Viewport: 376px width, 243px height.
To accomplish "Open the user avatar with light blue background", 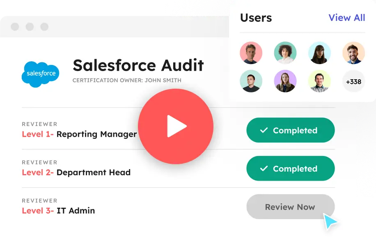I will click(319, 53).
